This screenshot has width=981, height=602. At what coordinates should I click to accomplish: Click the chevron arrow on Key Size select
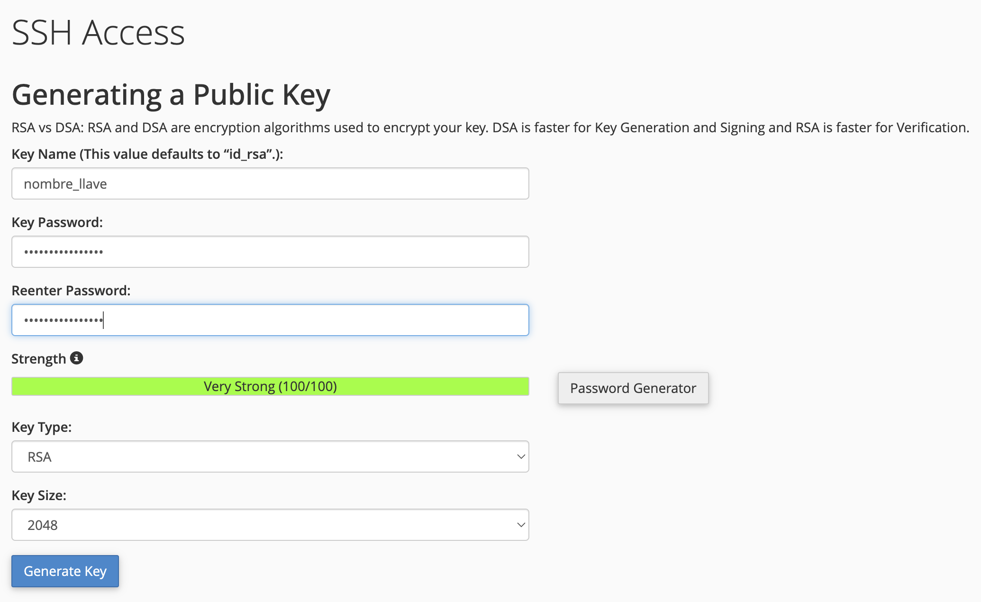pos(521,525)
